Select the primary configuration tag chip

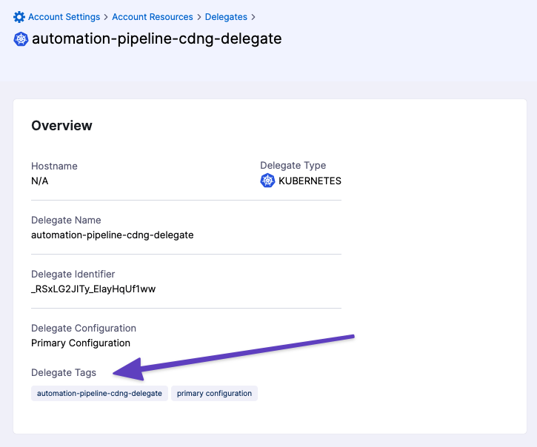pos(214,394)
